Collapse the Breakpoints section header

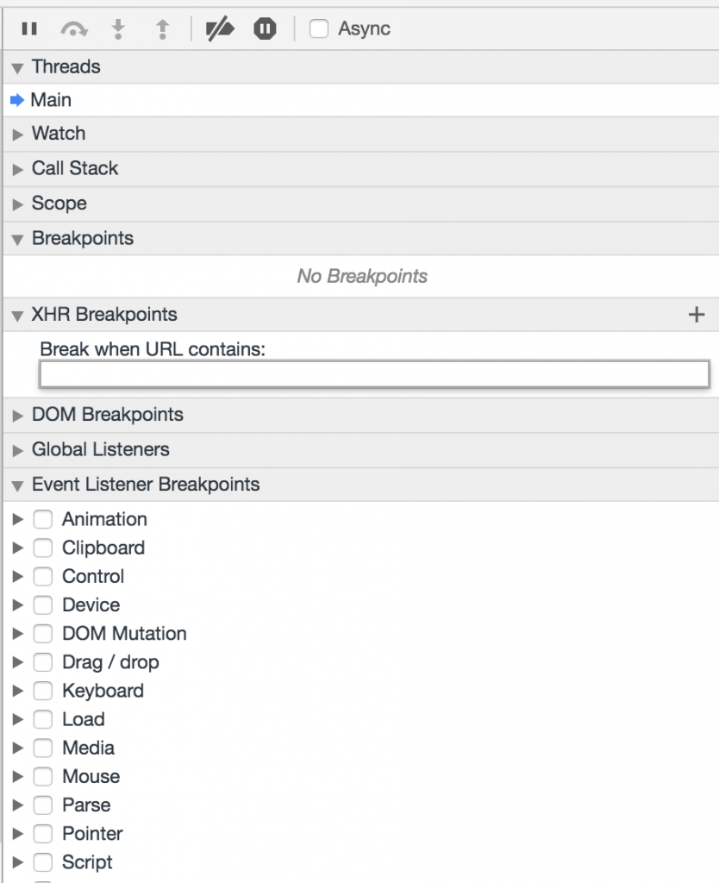tap(17, 238)
